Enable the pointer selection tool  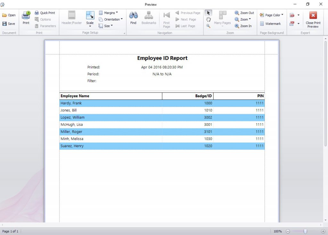208,13
